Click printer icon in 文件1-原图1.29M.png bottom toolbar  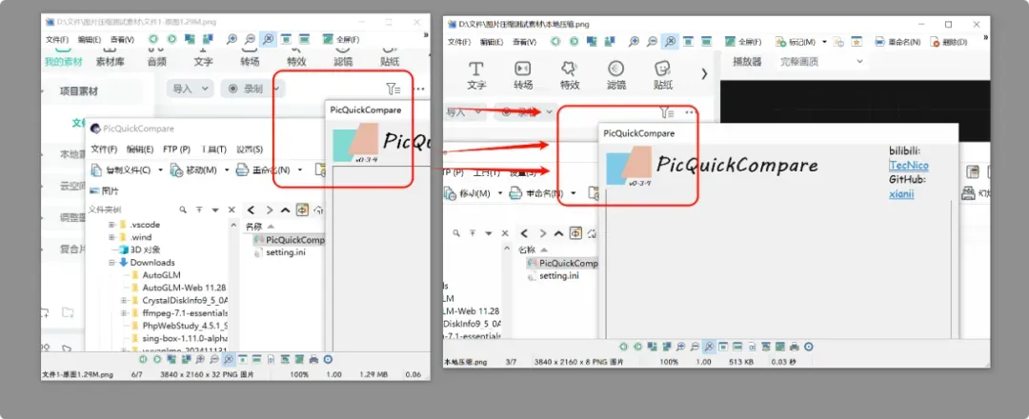313,359
